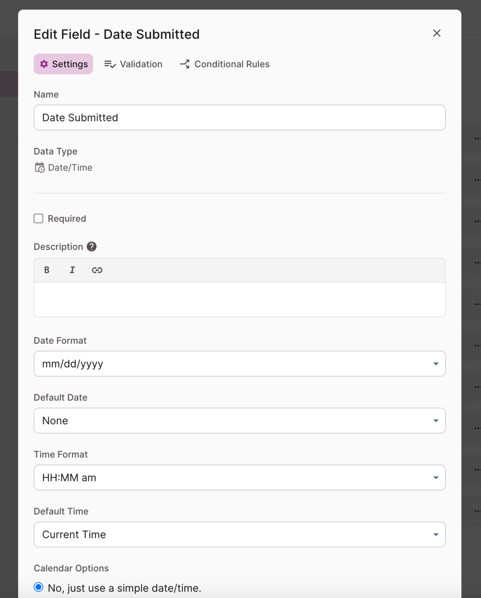Select 'No, just use a simple date/time' radio

tap(39, 587)
